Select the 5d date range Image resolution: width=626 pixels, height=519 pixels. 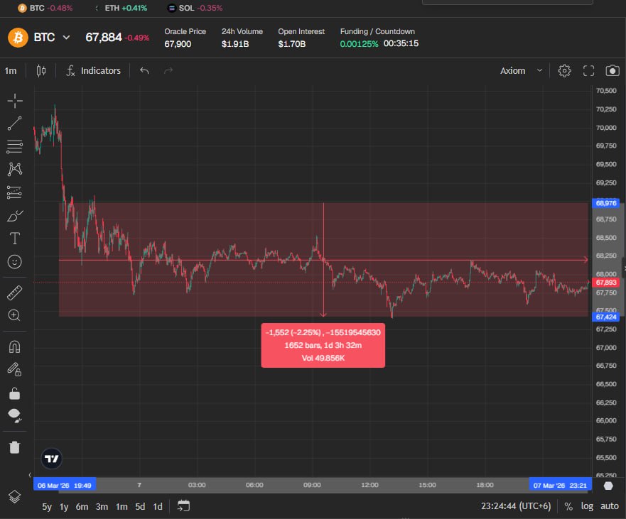click(x=140, y=507)
